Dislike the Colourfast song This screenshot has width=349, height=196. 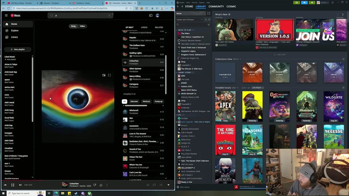pos(95,185)
